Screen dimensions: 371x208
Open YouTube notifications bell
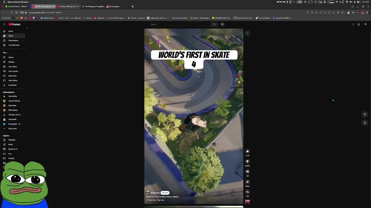point(359,24)
